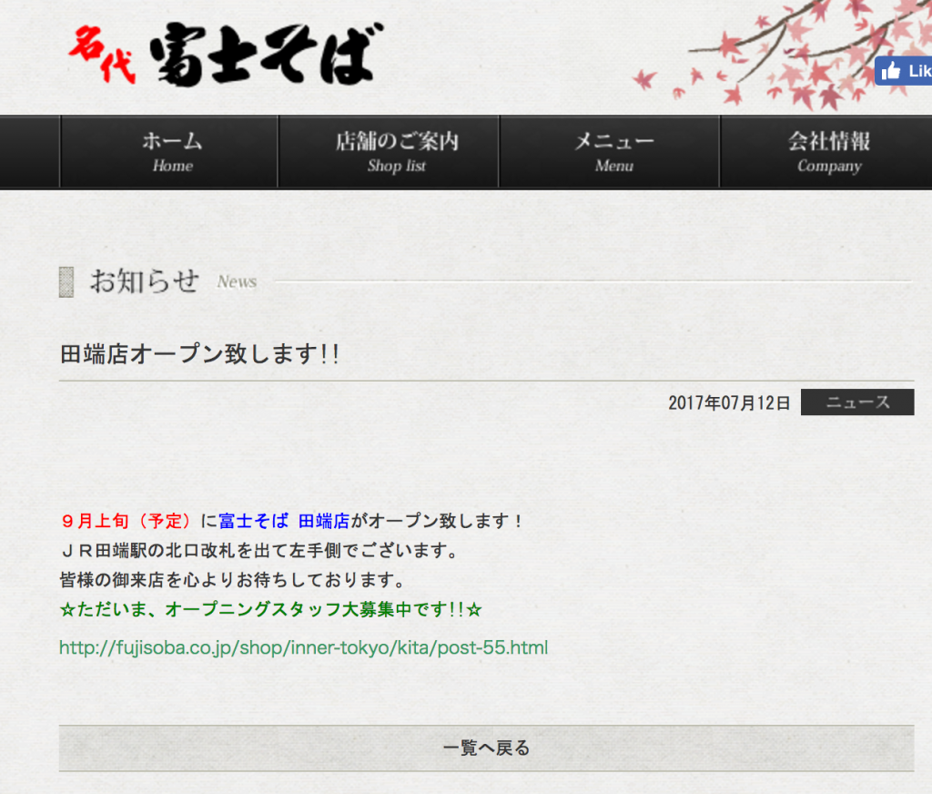932x794 pixels.
Task: Click the blue 富士そば 田端店 text
Action: [284, 521]
